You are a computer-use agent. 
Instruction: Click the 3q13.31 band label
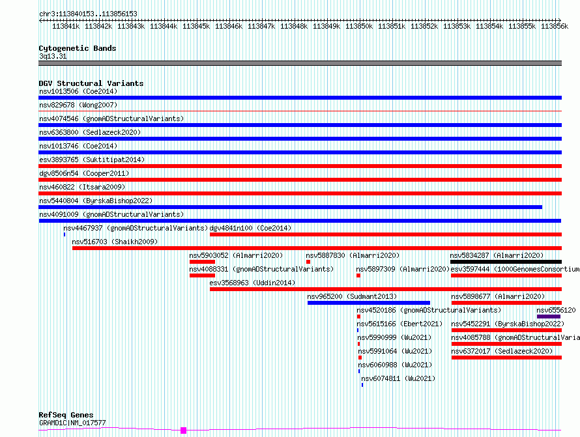point(53,56)
